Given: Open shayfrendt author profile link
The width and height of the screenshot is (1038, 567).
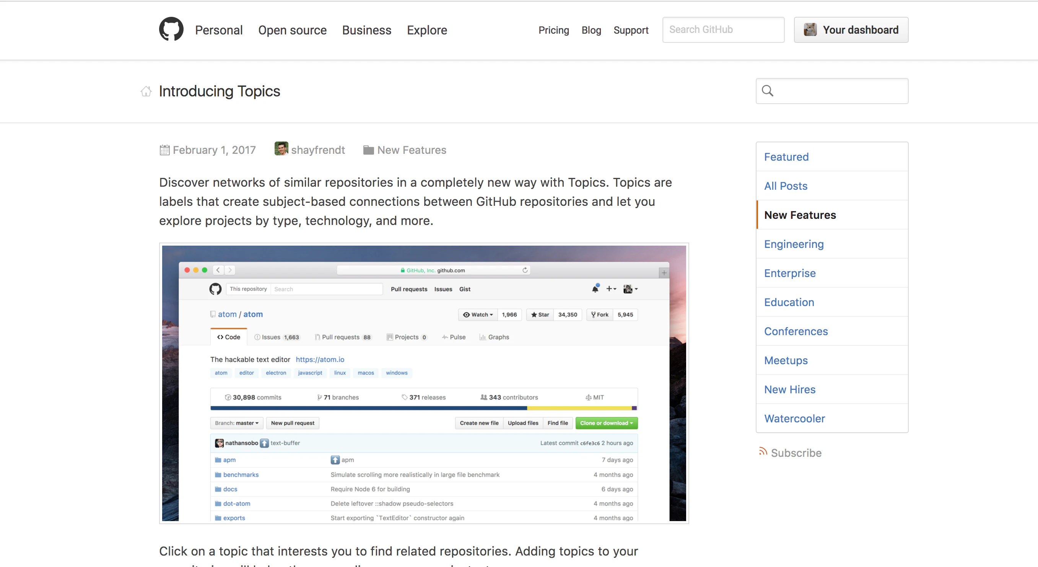Looking at the screenshot, I should pos(317,150).
